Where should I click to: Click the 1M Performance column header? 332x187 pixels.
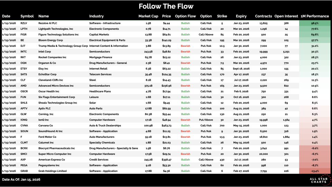click(x=315, y=16)
